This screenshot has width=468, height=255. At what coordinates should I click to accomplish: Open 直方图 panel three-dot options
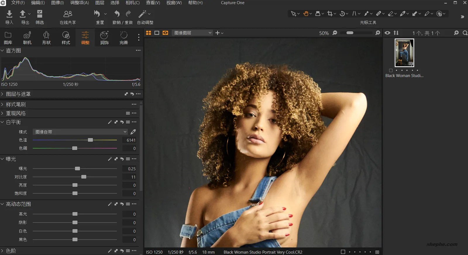coord(138,51)
